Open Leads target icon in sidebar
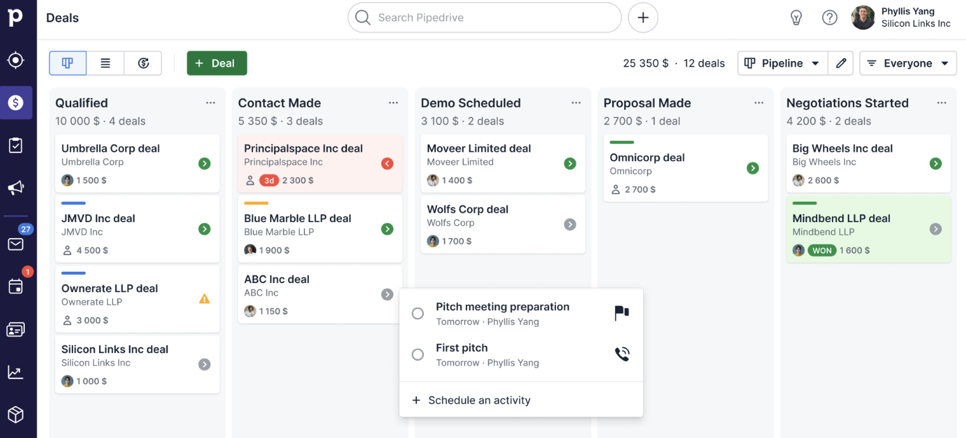This screenshot has height=438, width=966. point(15,60)
